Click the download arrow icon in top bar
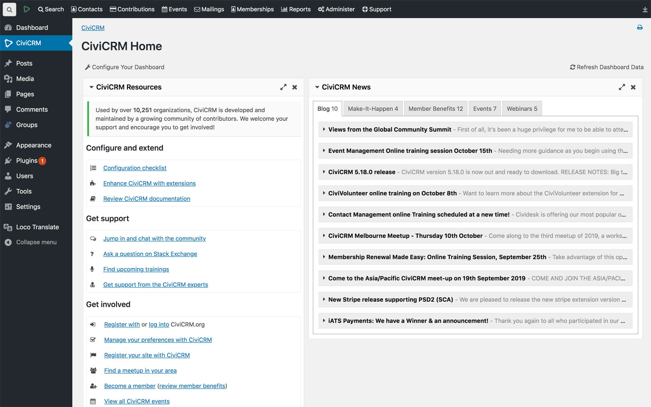 coord(645,9)
